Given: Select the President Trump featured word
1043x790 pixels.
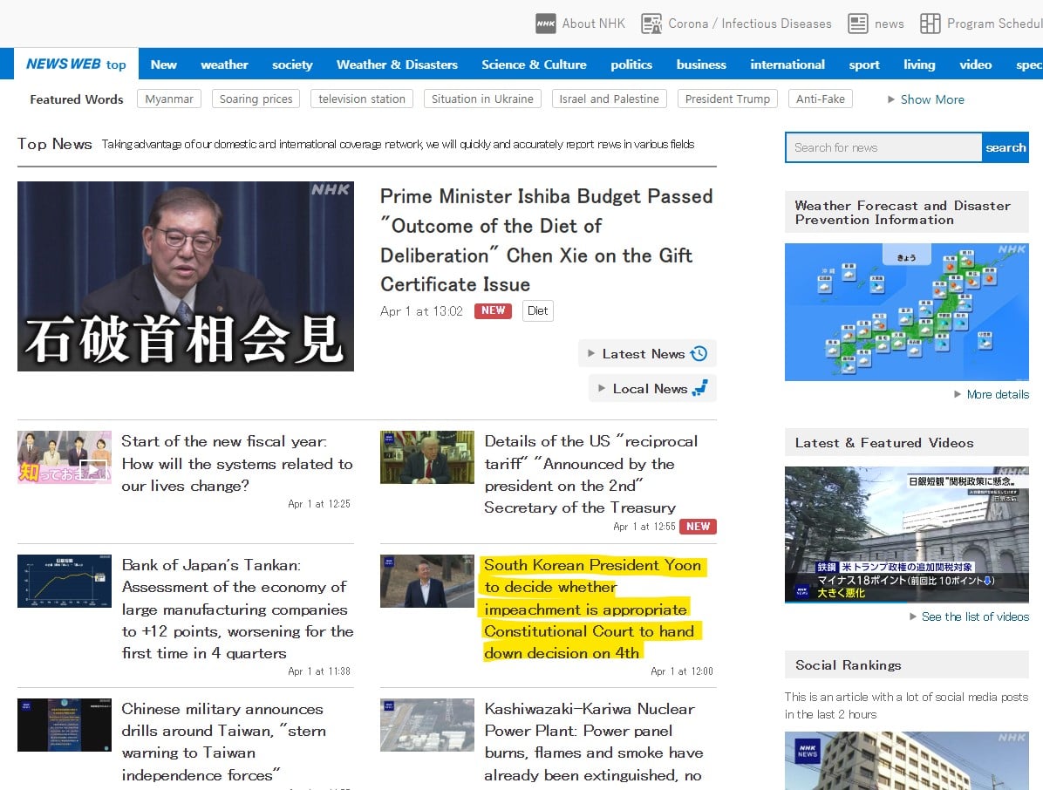Looking at the screenshot, I should pyautogui.click(x=727, y=99).
